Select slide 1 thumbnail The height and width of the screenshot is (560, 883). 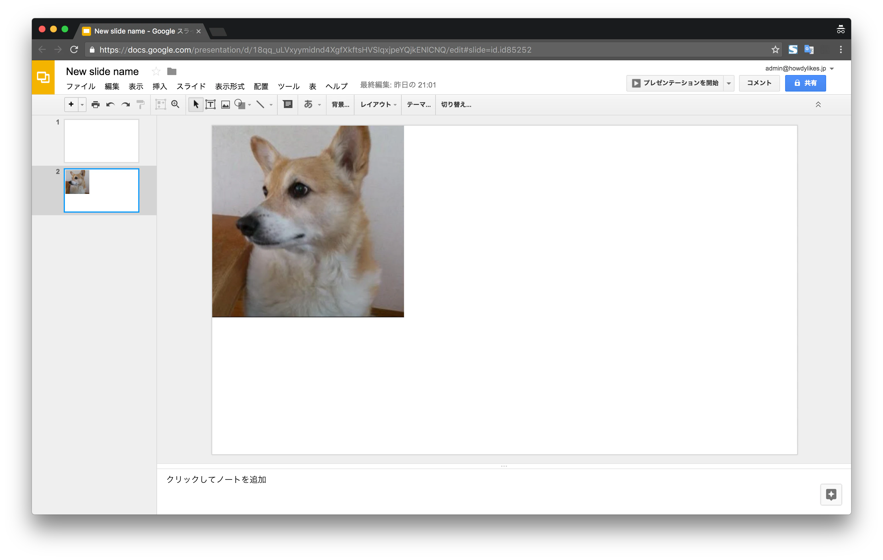point(102,141)
